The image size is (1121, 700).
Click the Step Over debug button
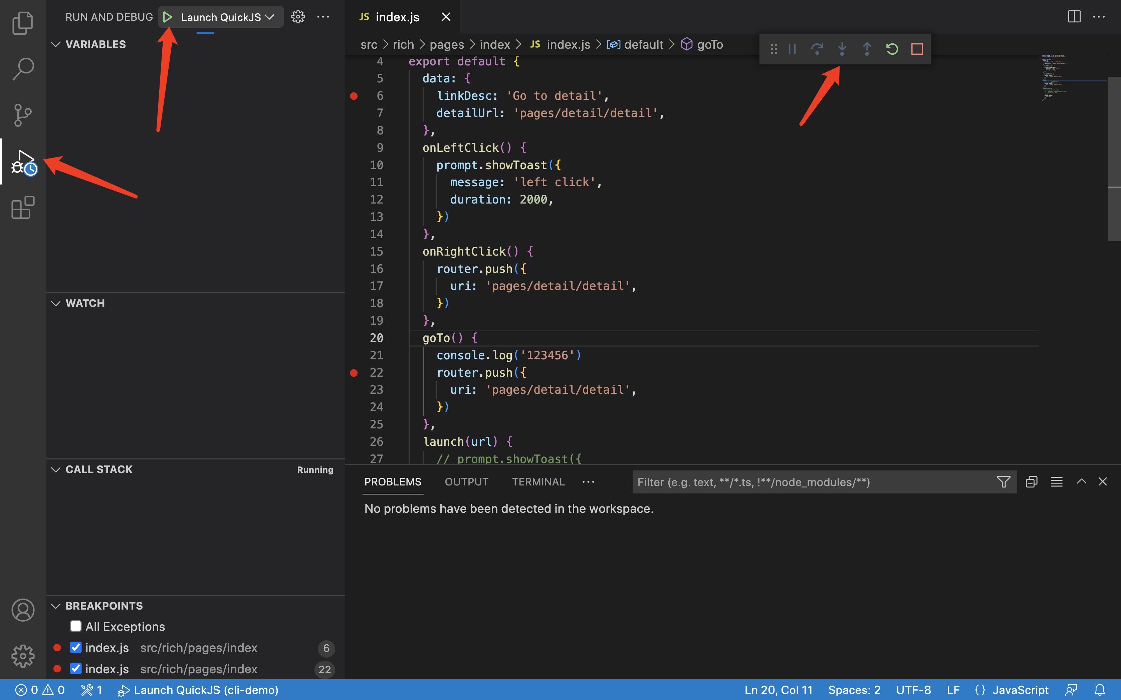point(817,49)
